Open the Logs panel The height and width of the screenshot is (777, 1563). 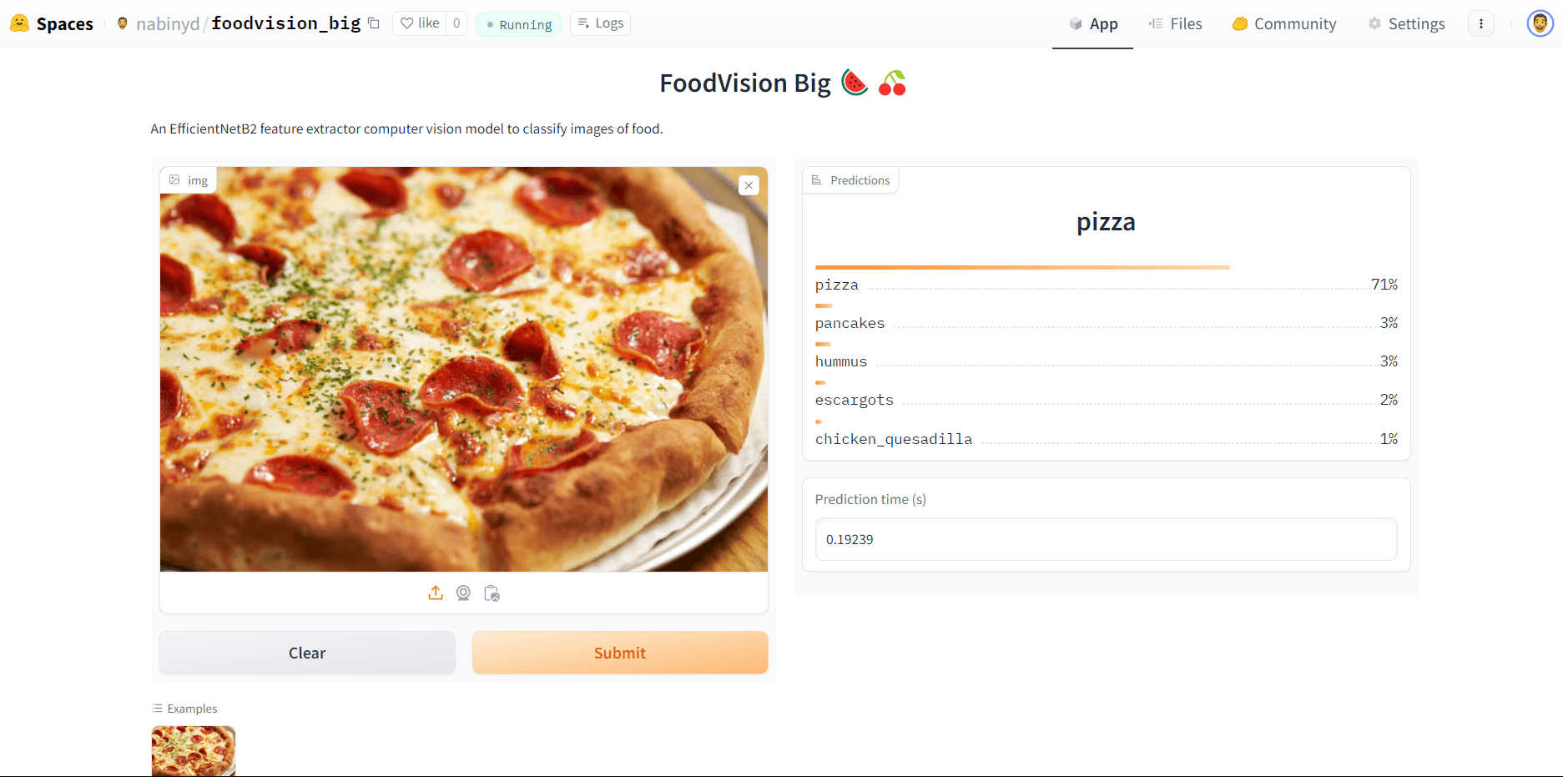(x=600, y=23)
